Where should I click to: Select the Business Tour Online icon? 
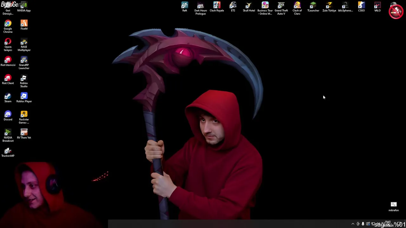click(265, 8)
